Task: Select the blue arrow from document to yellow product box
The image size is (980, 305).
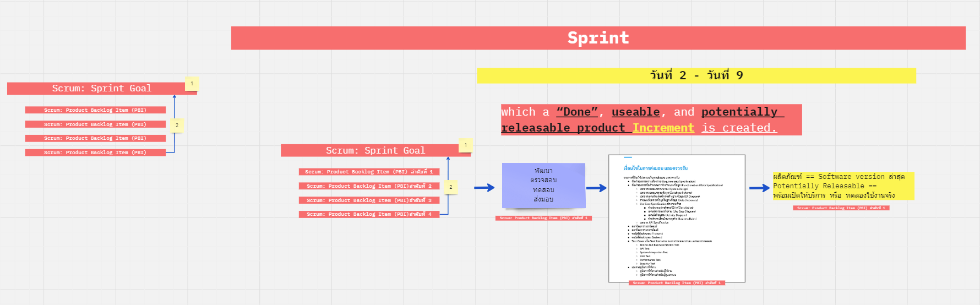Action: coord(760,188)
